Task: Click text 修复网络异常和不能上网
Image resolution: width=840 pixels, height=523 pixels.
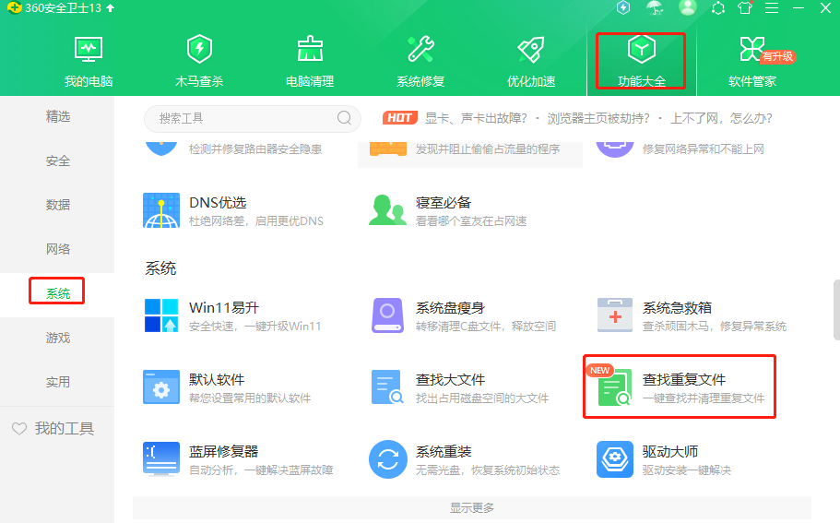Action: pos(703,149)
